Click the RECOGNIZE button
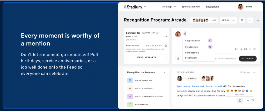This screenshot has width=265, height=111. point(248,58)
